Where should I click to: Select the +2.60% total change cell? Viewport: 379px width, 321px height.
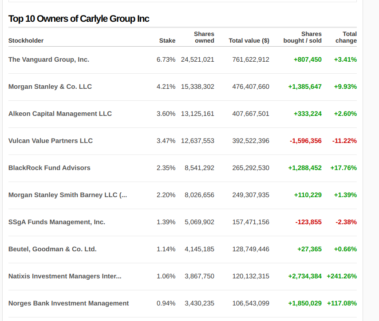345,114
